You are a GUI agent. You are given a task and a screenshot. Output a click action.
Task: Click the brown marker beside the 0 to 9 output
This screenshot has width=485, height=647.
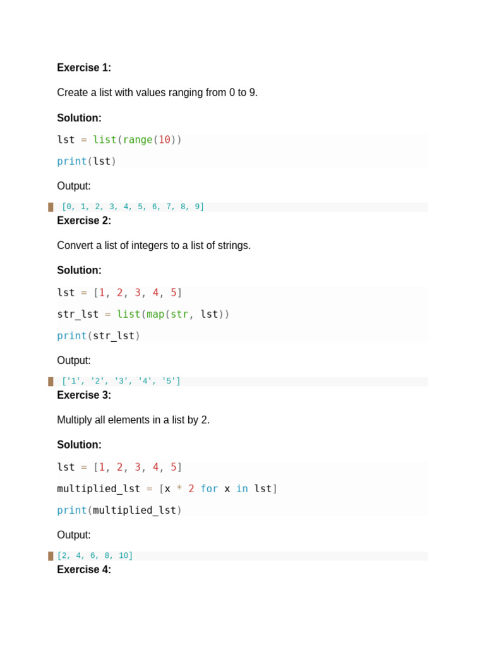[51, 207]
